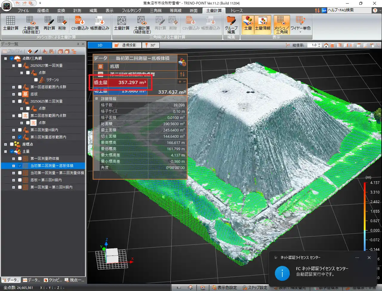The image size is (382, 291).
Task: Collapse the 詳細情報 section
Action: tap(96, 99)
